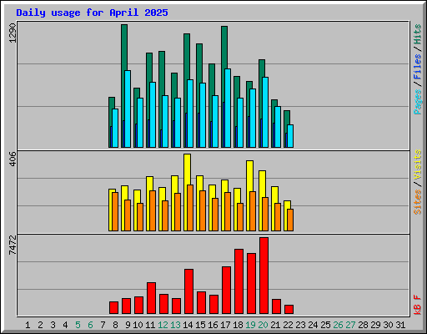Click the Files legend label

(418, 67)
